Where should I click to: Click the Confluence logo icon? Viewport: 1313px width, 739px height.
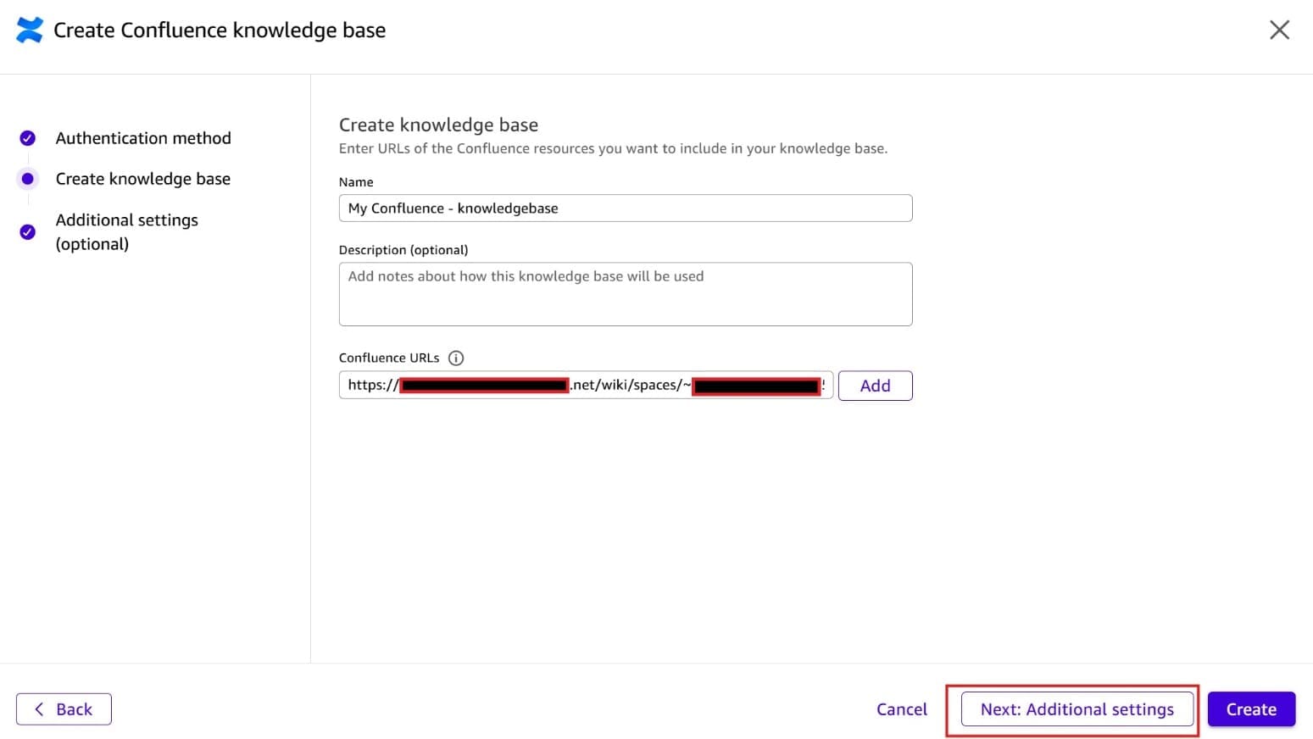[30, 30]
